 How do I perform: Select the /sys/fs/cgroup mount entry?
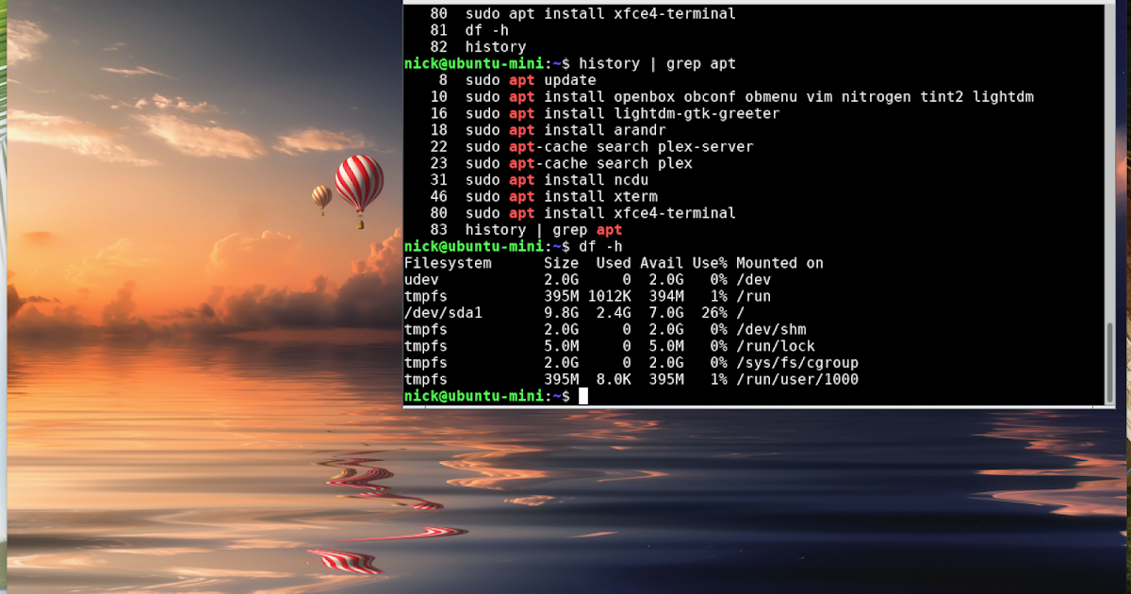point(796,362)
